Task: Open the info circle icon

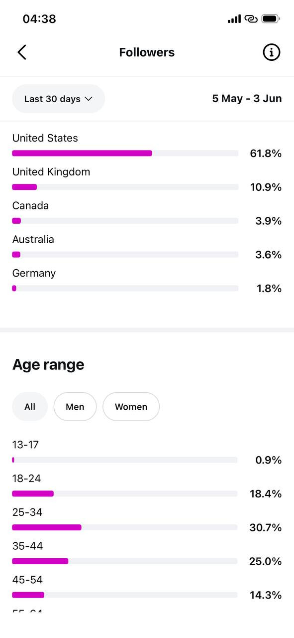Action: [x=271, y=52]
